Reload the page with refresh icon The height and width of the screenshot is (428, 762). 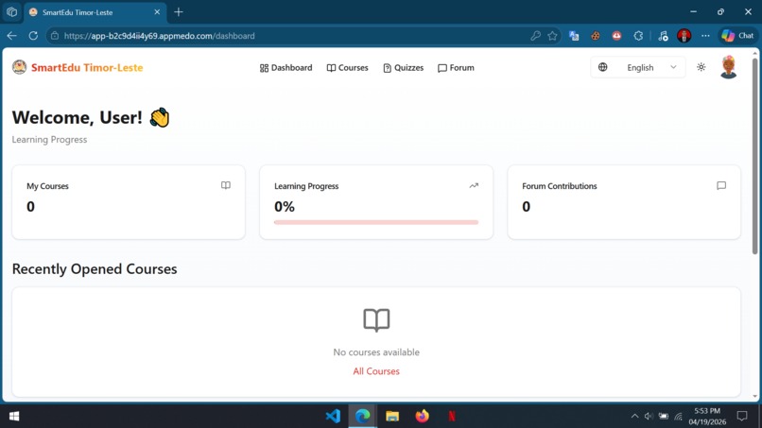pos(33,36)
